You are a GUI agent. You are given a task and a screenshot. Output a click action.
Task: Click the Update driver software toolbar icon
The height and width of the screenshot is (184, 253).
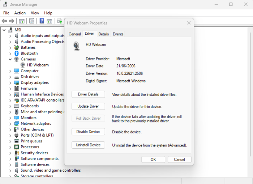tap(59, 21)
